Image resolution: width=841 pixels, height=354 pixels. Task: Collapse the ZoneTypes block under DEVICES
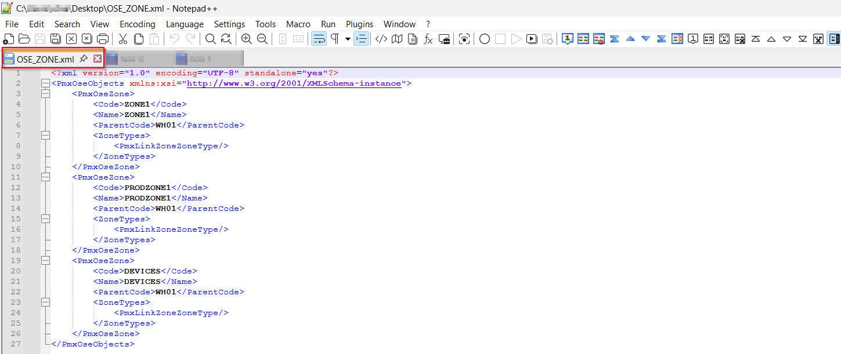(45, 302)
